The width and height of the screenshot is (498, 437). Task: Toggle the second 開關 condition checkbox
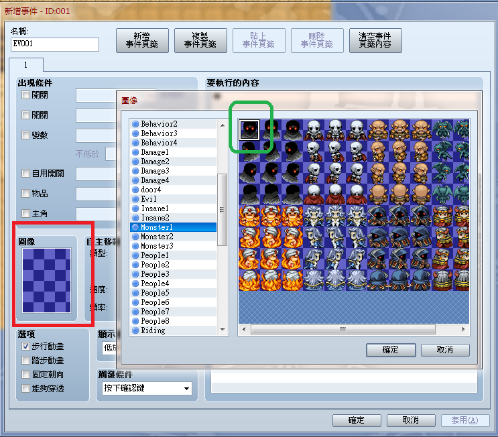point(25,115)
